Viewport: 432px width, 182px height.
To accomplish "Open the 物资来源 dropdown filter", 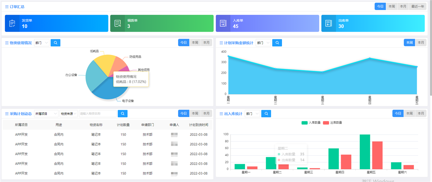I will point(69,113).
